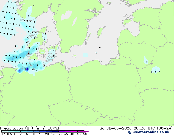
Task: Click the 0.1–0.5 mm legend color box
Action: coord(5,131)
